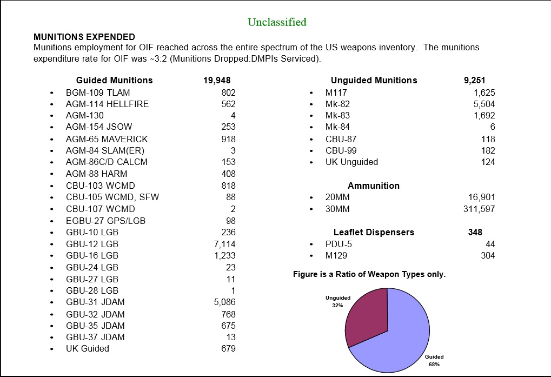Click the '20MM' ammunition entry
The height and width of the screenshot is (377, 551).
point(337,197)
